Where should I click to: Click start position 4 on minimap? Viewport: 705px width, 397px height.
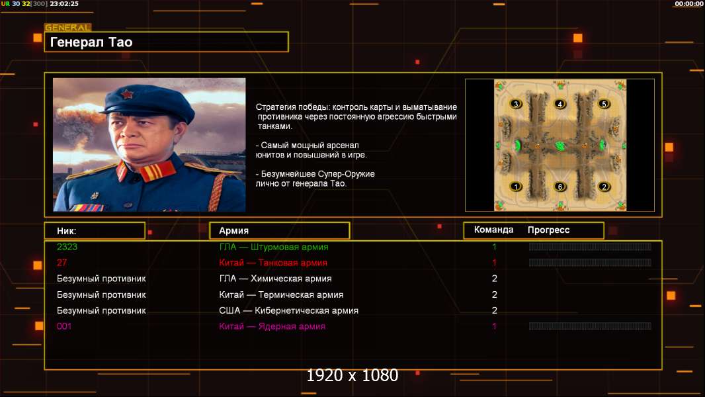pos(560,104)
